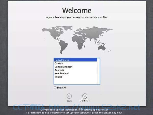
Task: Select United States in the country list
Action: (76, 60)
